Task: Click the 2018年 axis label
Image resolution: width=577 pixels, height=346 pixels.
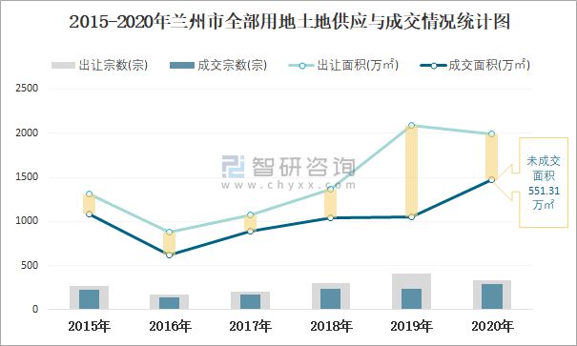Action: click(331, 326)
